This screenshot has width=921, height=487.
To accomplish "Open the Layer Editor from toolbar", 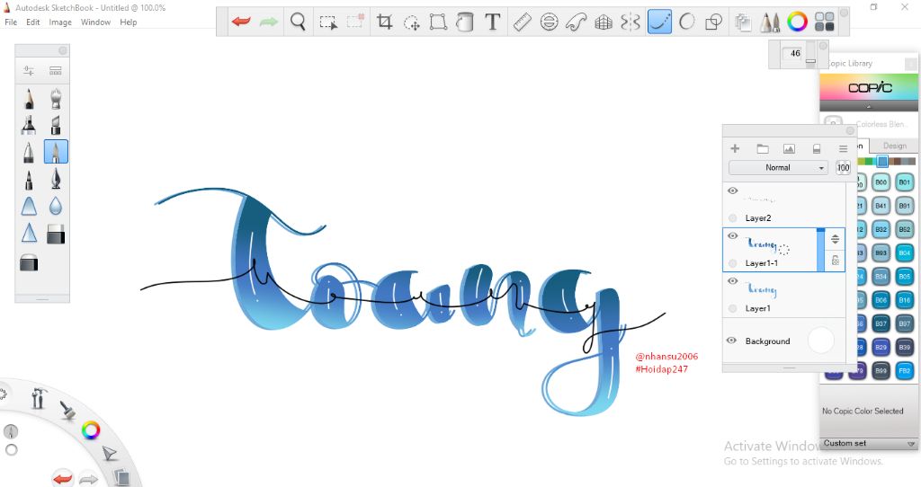I will 743,22.
